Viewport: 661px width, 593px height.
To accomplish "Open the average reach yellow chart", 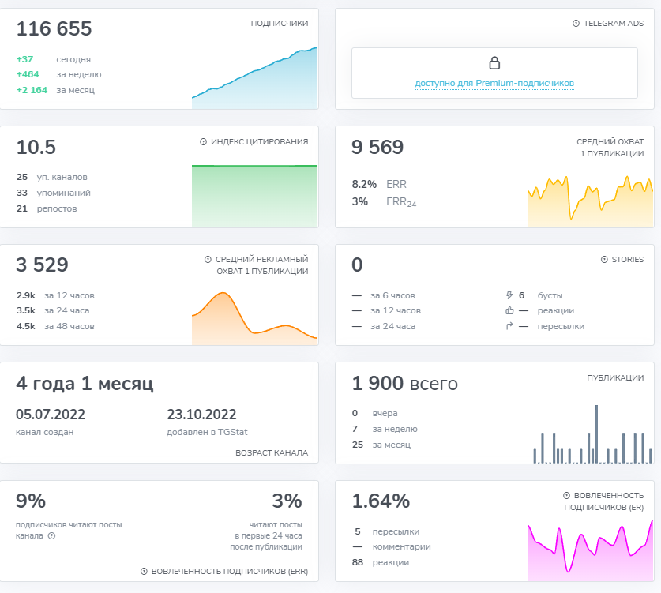I will tap(590, 201).
